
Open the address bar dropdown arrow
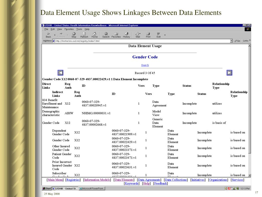click(231, 41)
